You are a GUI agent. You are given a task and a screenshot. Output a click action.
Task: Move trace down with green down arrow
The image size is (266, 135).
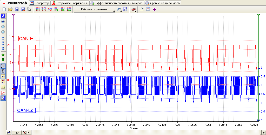click(x=3, y=60)
